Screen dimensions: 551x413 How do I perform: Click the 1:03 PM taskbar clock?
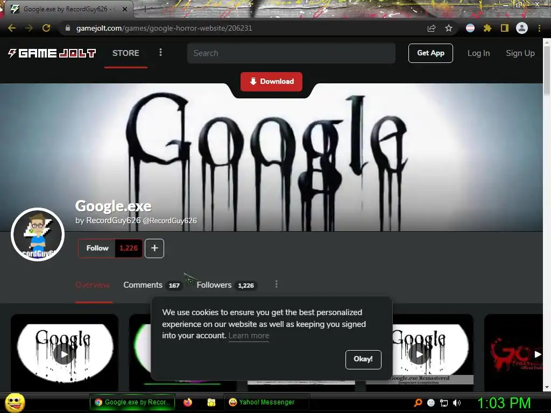pyautogui.click(x=504, y=403)
